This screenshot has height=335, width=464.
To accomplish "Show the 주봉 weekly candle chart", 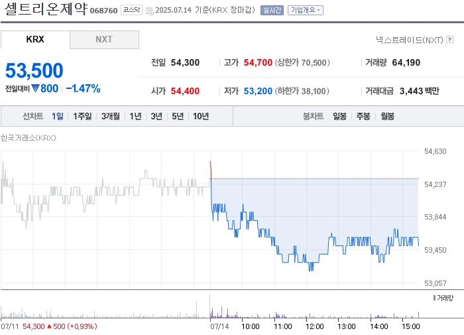I will (x=363, y=116).
